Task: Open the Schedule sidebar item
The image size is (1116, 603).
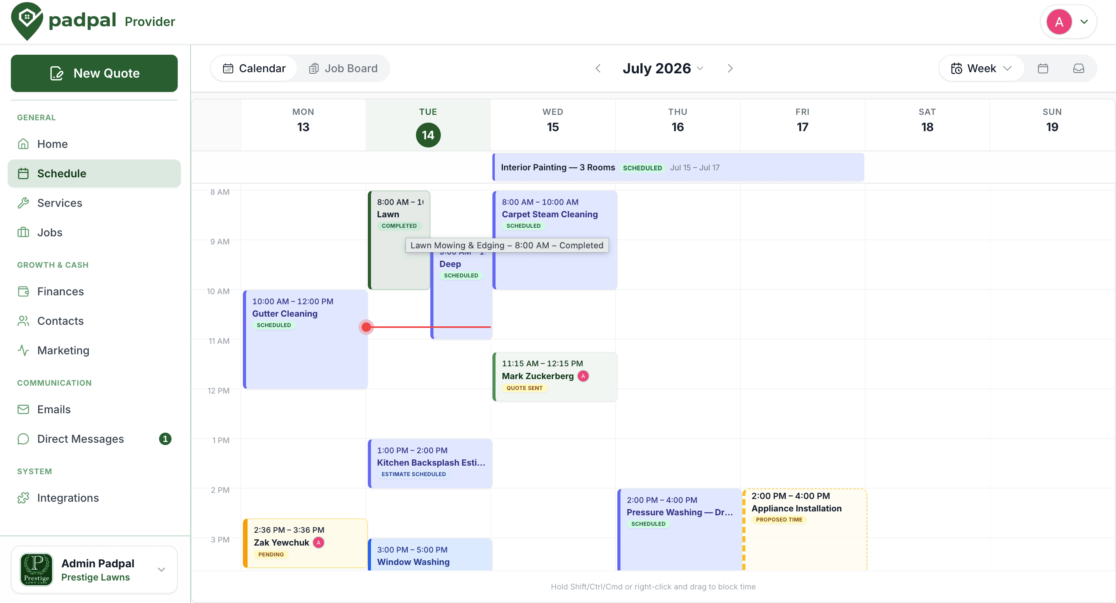Action: pos(94,173)
